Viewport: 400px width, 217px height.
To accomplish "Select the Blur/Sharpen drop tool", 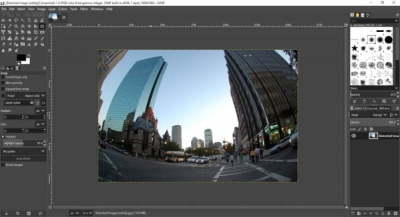I will pyautogui.click(x=3, y=50).
